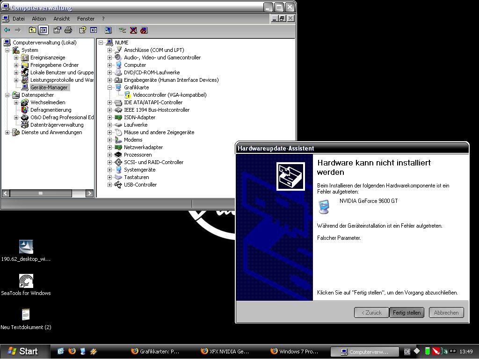Expand IDE ATA/ATAPI-Controller node
The width and height of the screenshot is (479, 359).
109,102
